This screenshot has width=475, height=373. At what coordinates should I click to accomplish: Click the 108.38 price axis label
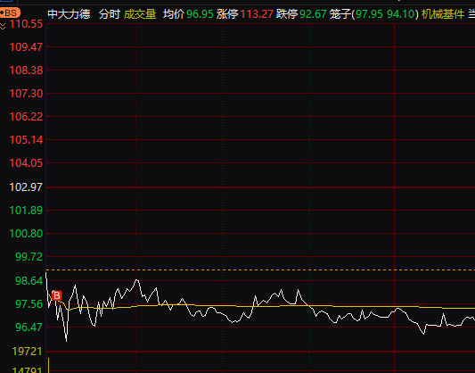[26, 70]
